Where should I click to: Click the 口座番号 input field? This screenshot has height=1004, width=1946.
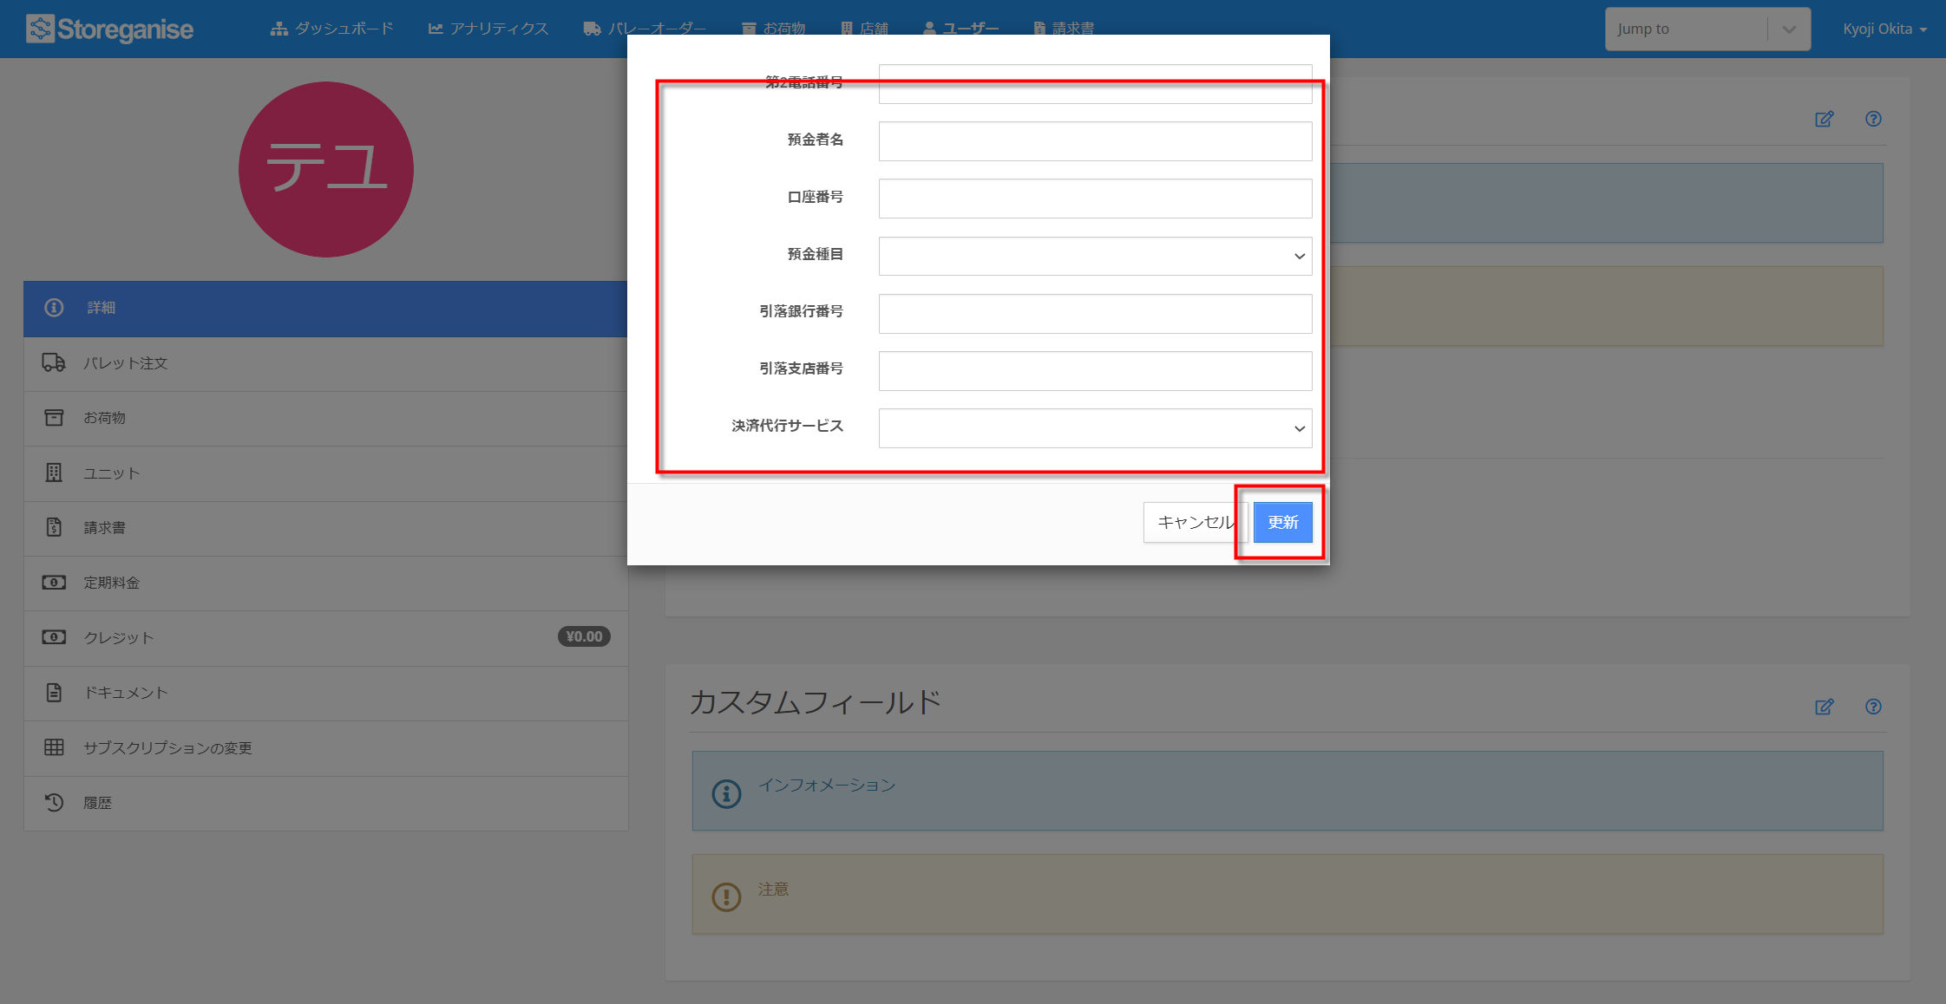tap(1095, 199)
